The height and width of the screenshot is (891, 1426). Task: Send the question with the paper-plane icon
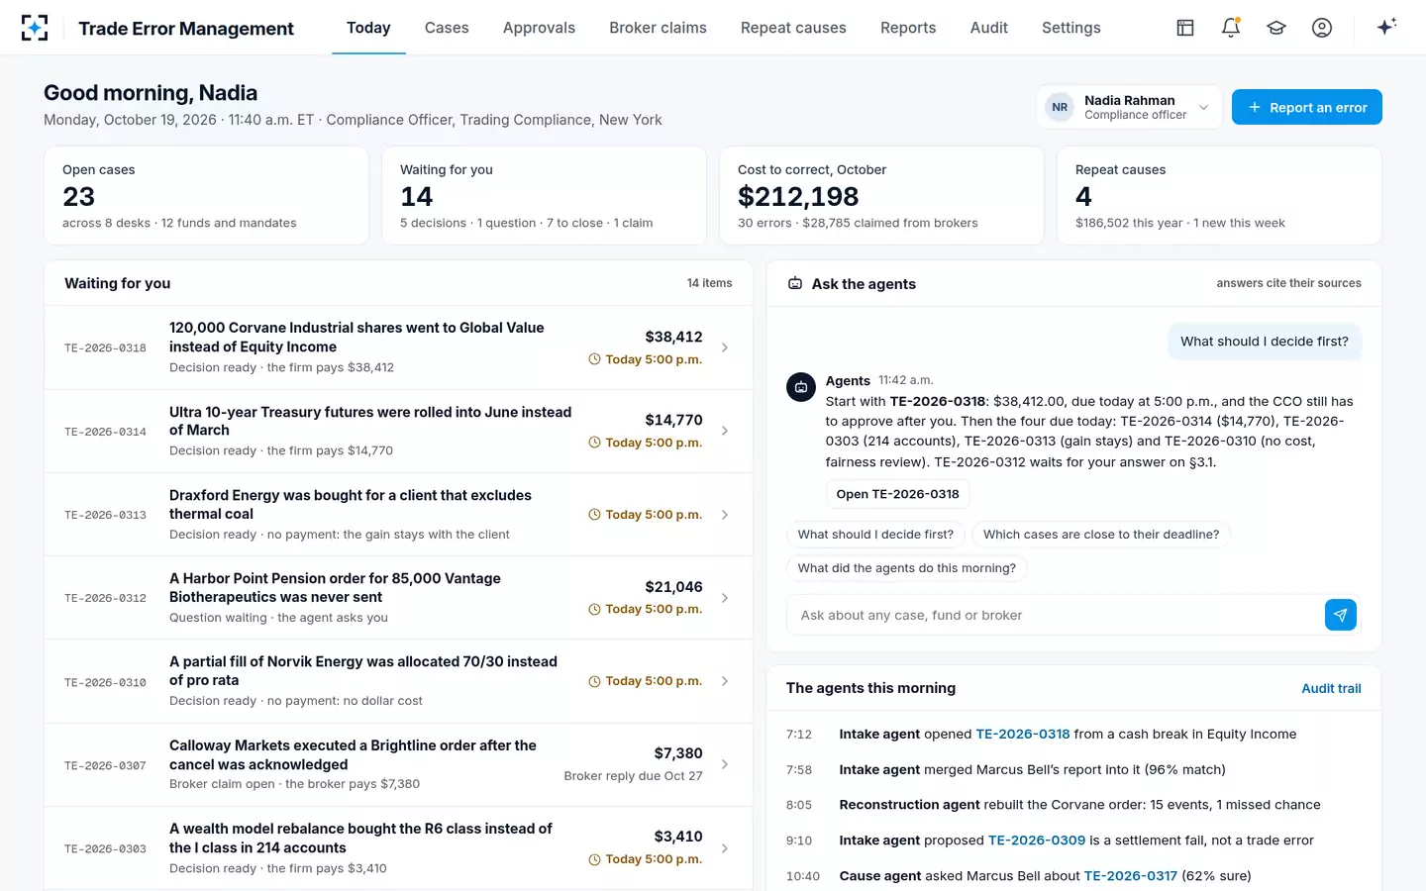[x=1341, y=615]
